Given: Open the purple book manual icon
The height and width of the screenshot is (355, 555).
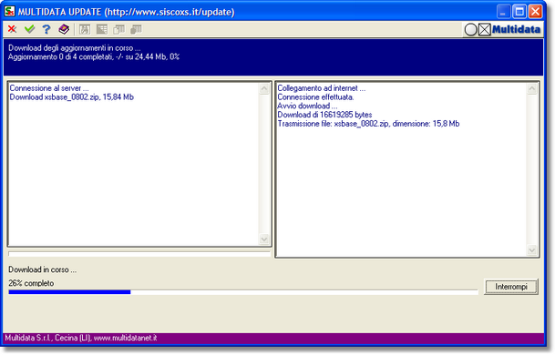Looking at the screenshot, I should (64, 29).
